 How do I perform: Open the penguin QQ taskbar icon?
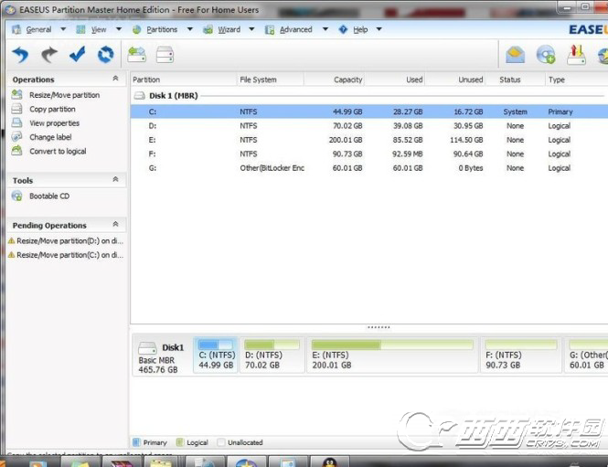coord(329,462)
